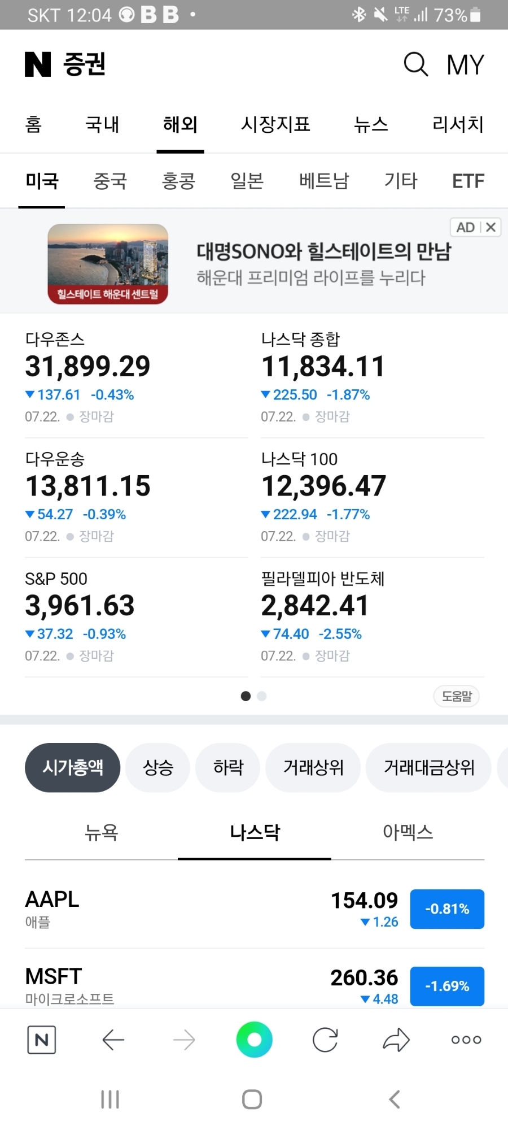Open the 다우운송 index card
The width and height of the screenshot is (508, 1130).
pyautogui.click(x=136, y=498)
